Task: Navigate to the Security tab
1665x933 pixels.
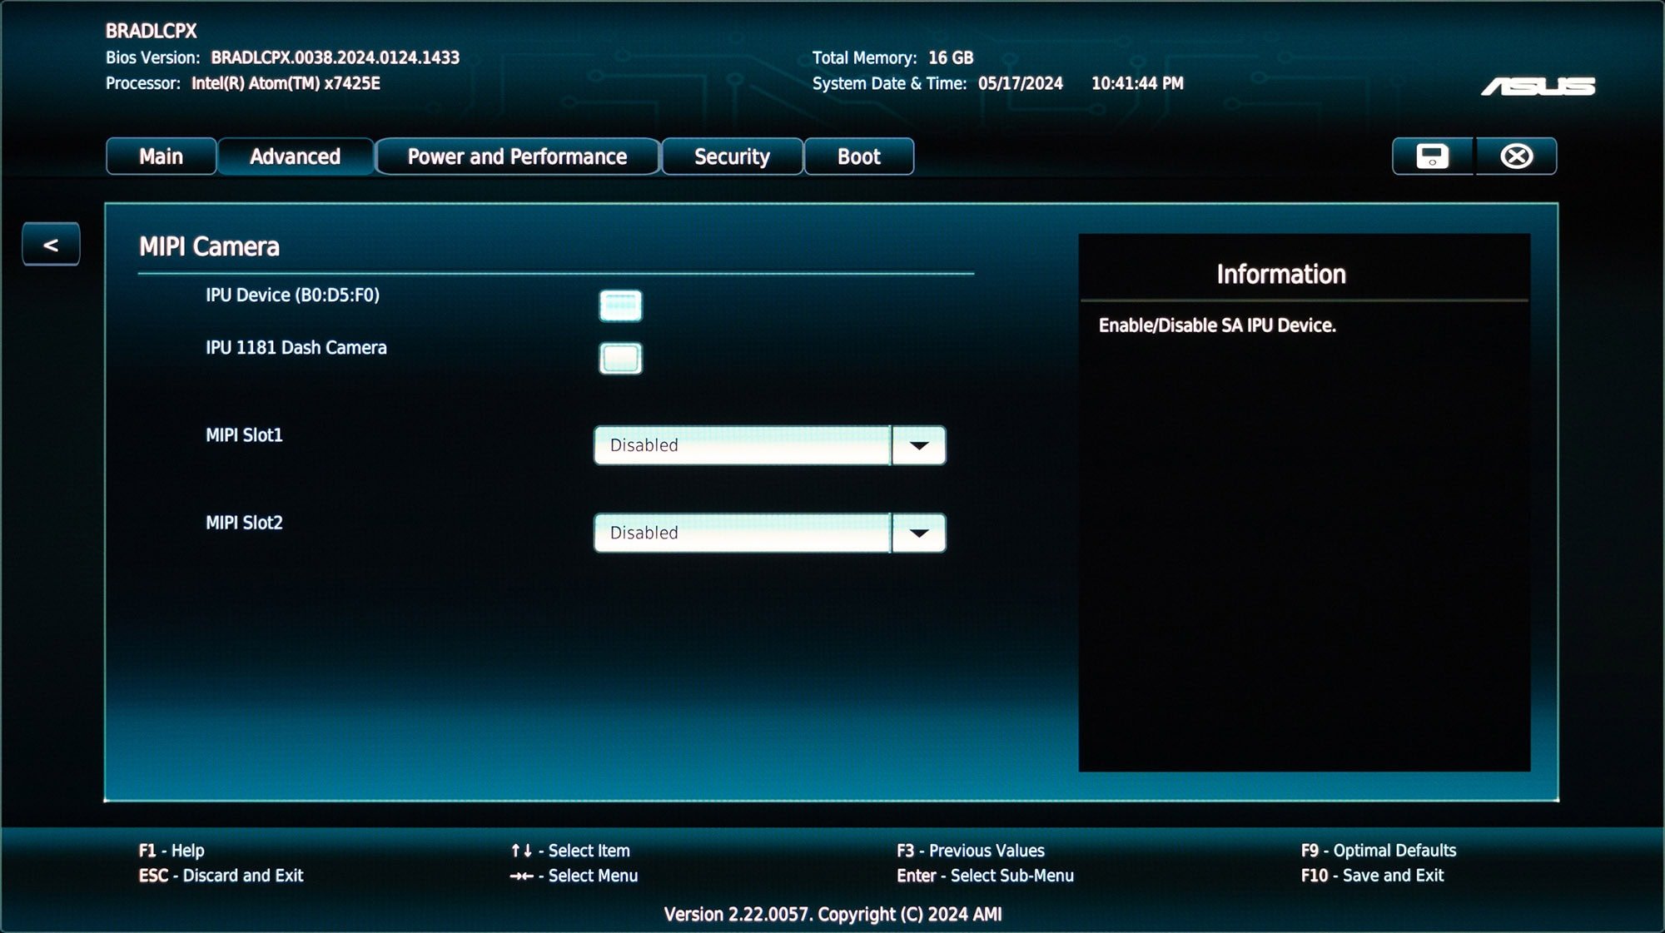Action: (732, 156)
